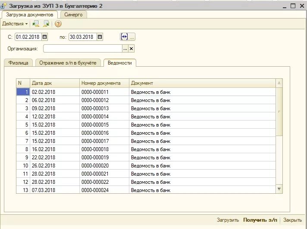Click into the Организация input field
The width and height of the screenshot is (307, 229).
click(x=83, y=49)
